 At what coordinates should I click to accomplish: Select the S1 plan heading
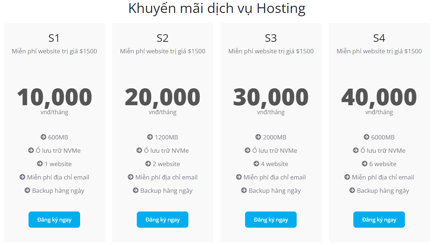[54, 37]
